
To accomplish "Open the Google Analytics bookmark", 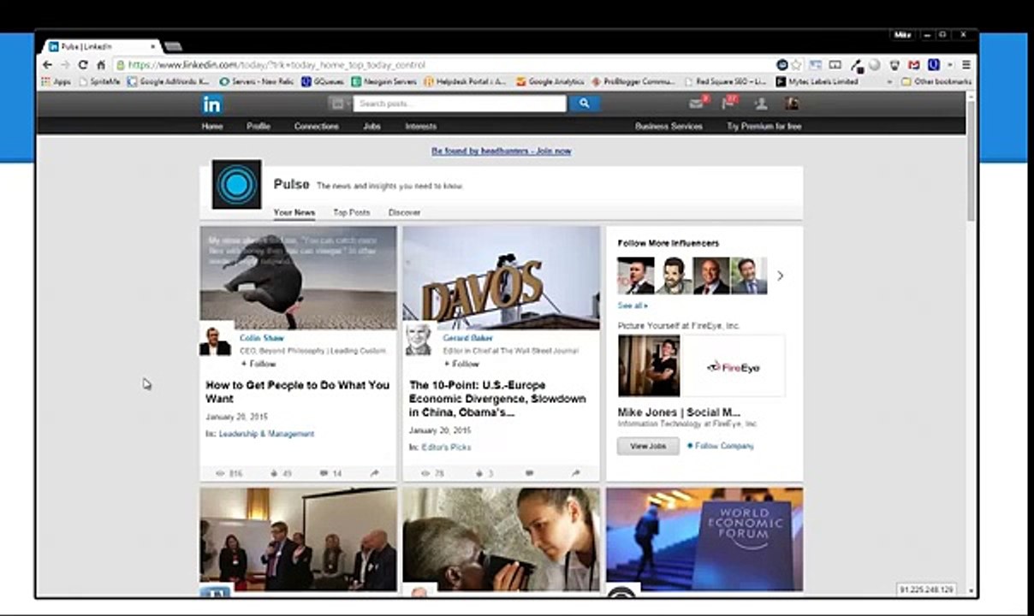I will 550,82.
